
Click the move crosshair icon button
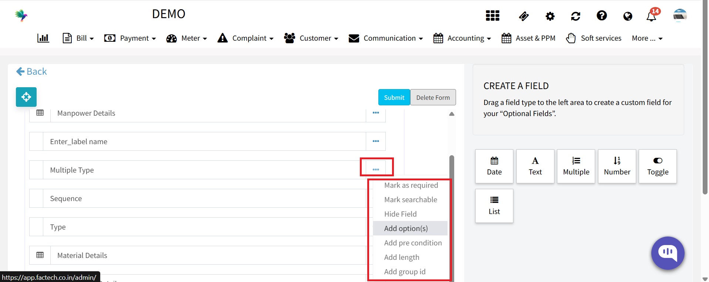point(26,97)
